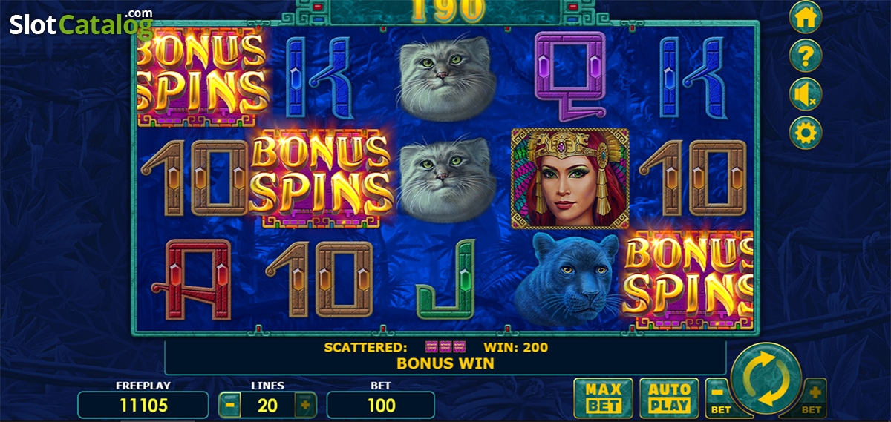Click the FREEPLAY balance 11105 field

pos(143,405)
